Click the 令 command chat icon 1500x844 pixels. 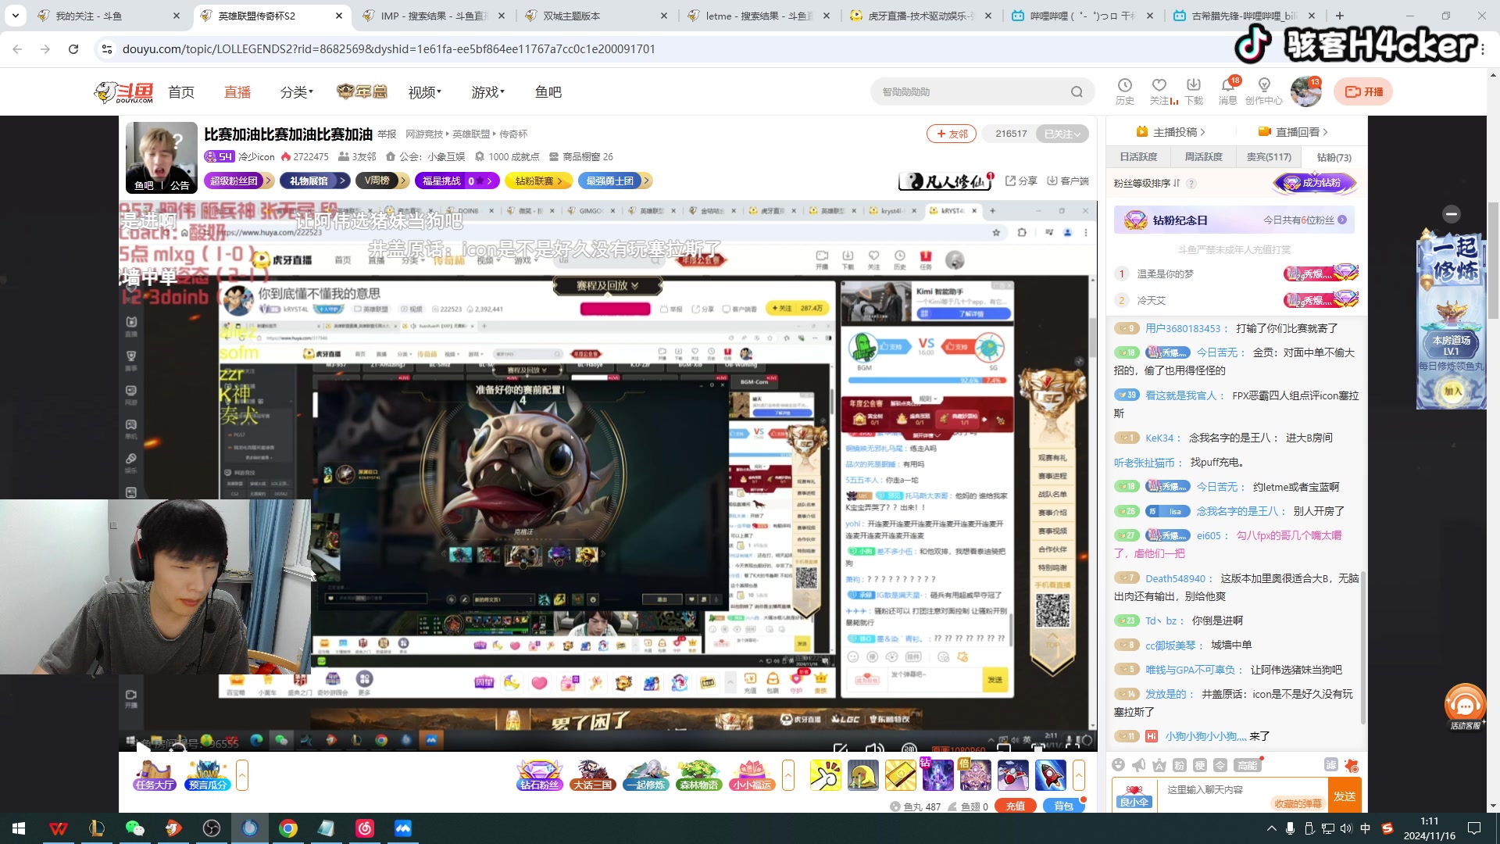[1220, 765]
